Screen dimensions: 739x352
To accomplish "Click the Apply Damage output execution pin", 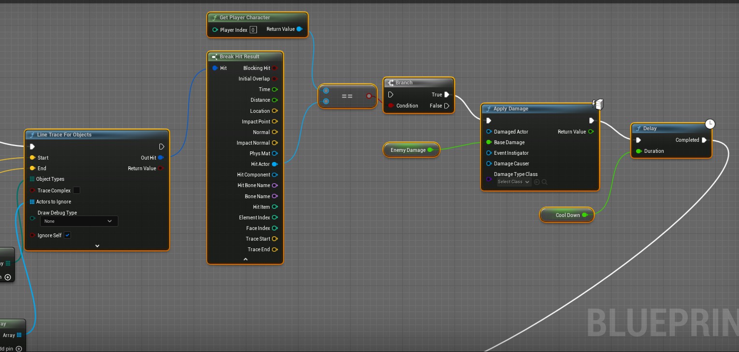I will 592,121.
